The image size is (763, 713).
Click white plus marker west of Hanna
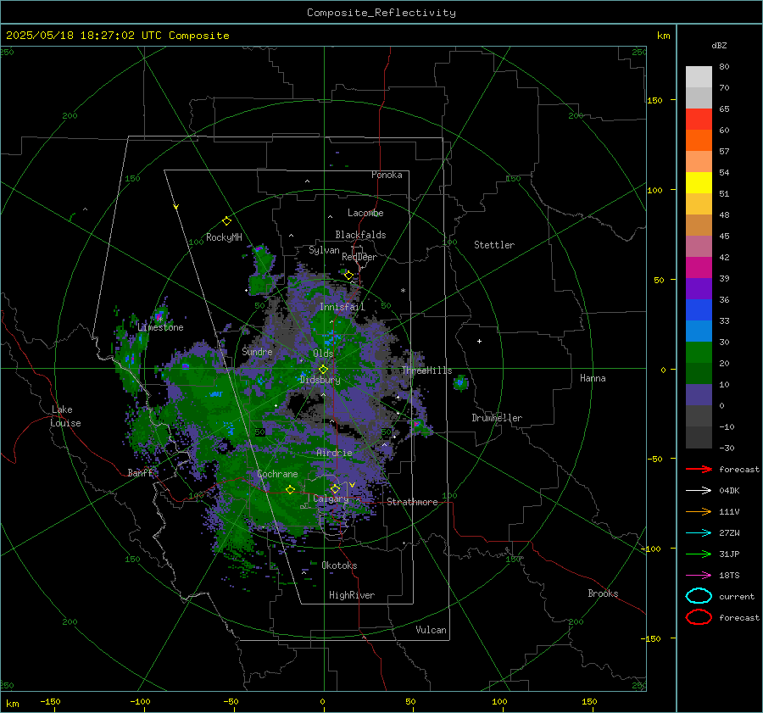click(479, 341)
